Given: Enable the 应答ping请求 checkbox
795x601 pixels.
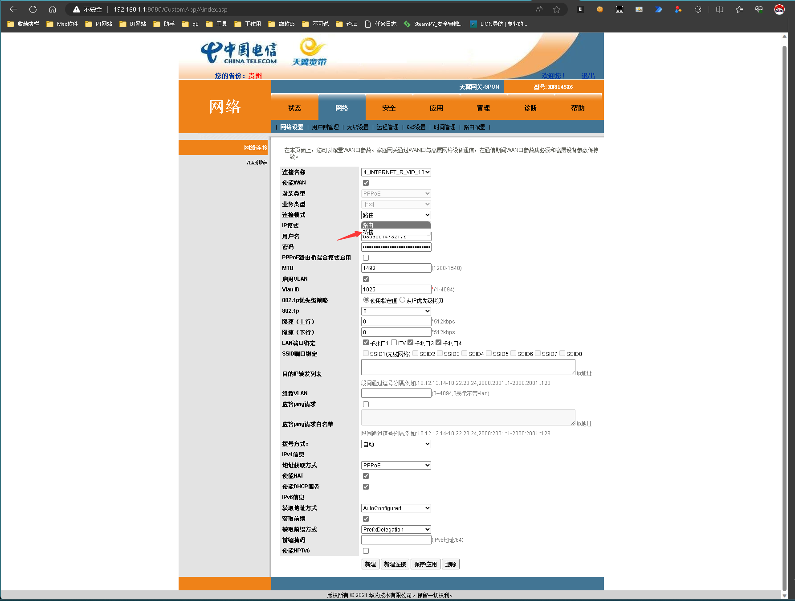Looking at the screenshot, I should pos(366,405).
